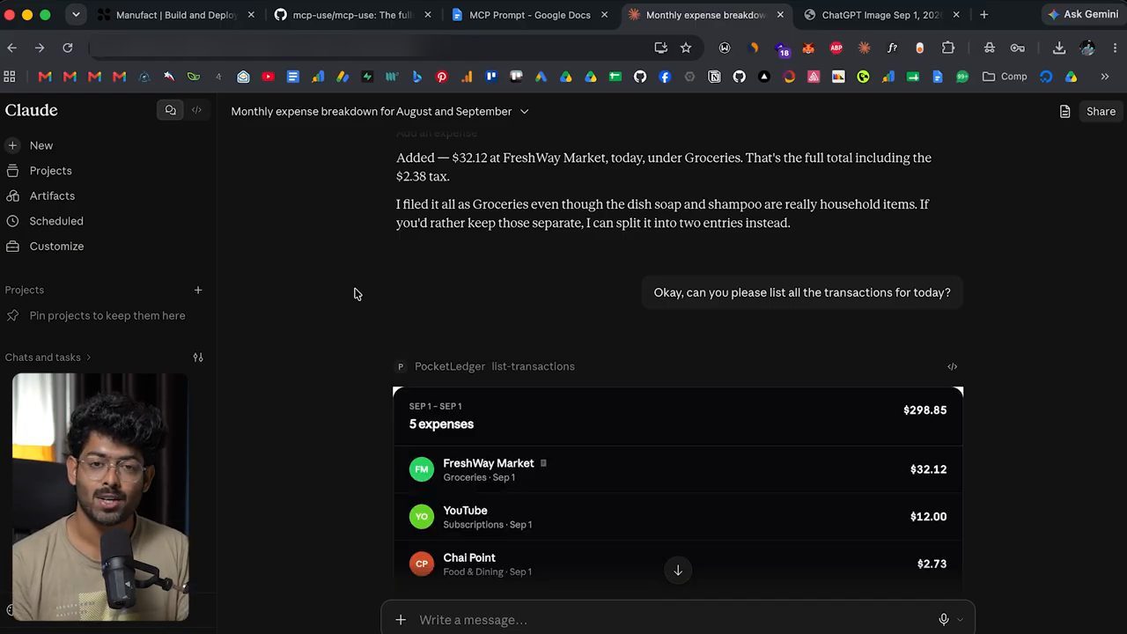Start voice input with the microphone icon
The image size is (1127, 634).
pos(944,620)
